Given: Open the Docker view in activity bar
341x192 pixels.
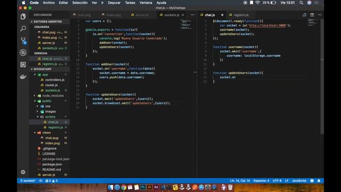Looking at the screenshot, I should [23, 77].
